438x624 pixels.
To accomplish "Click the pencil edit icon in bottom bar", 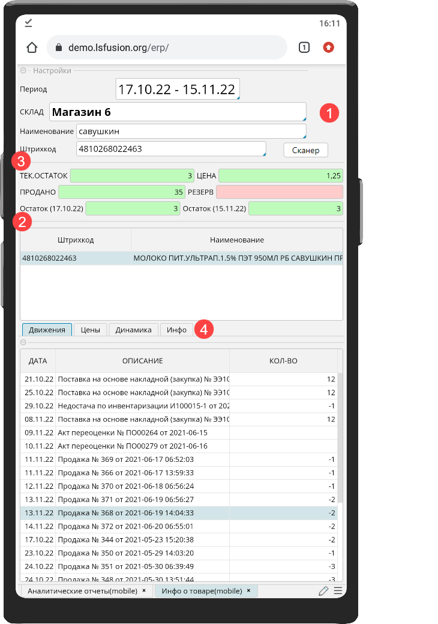I will tap(323, 591).
